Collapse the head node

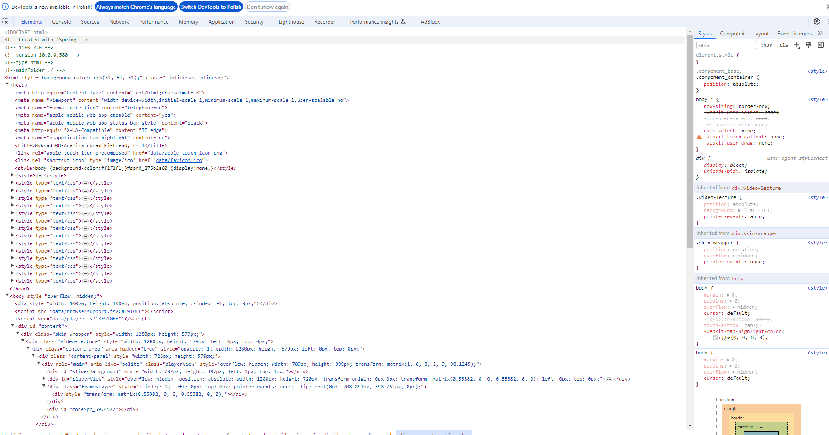point(7,85)
